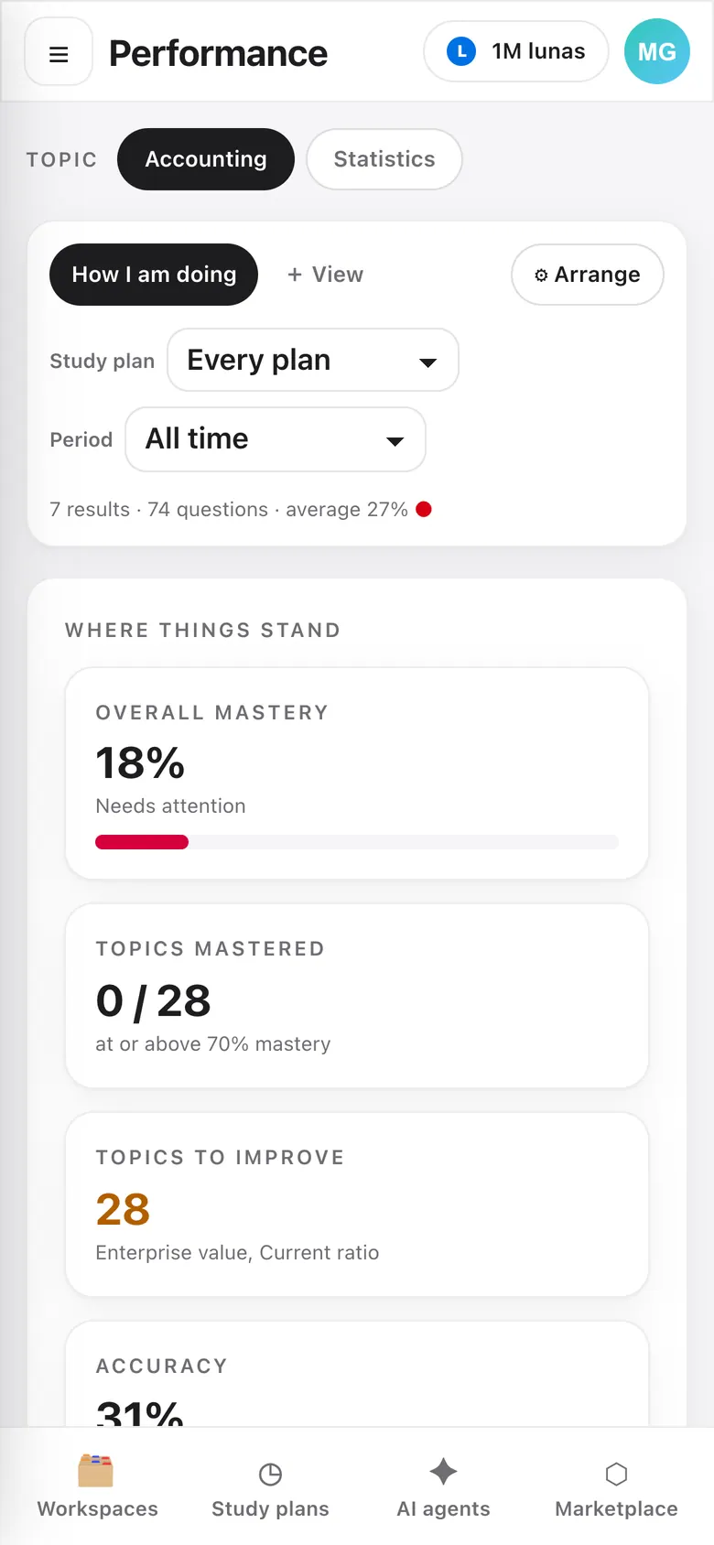Open Marketplace hexagon icon
The width and height of the screenshot is (714, 1545).
(616, 1474)
